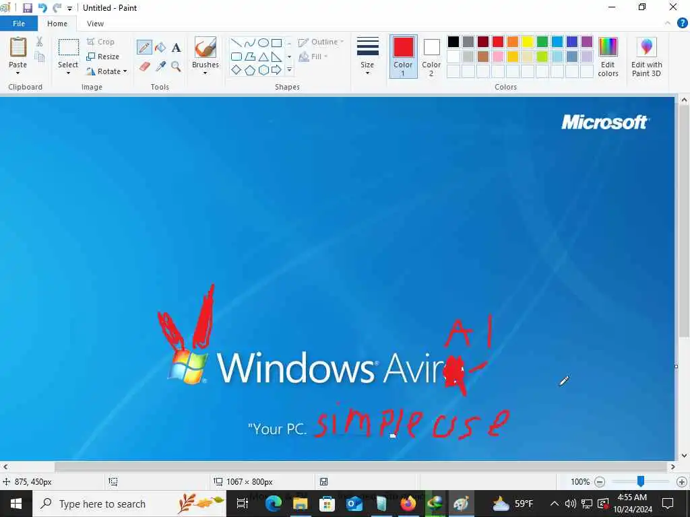Select the Pencil tool
Screen dimensions: 690x517
[x=144, y=47]
